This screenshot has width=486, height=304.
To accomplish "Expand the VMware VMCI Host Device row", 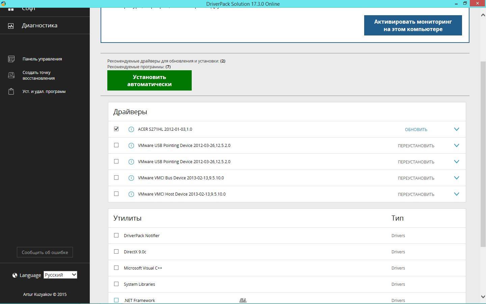I will coord(457,194).
